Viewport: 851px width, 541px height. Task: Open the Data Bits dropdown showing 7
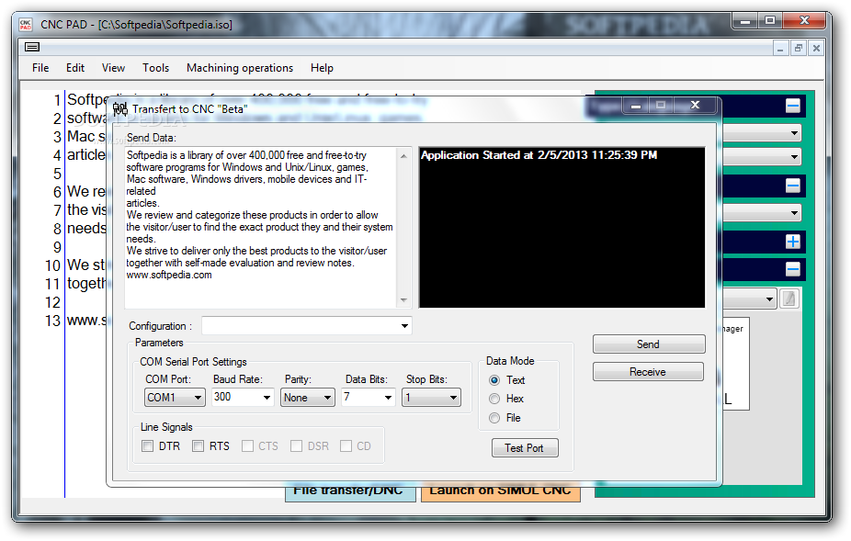coord(368,397)
